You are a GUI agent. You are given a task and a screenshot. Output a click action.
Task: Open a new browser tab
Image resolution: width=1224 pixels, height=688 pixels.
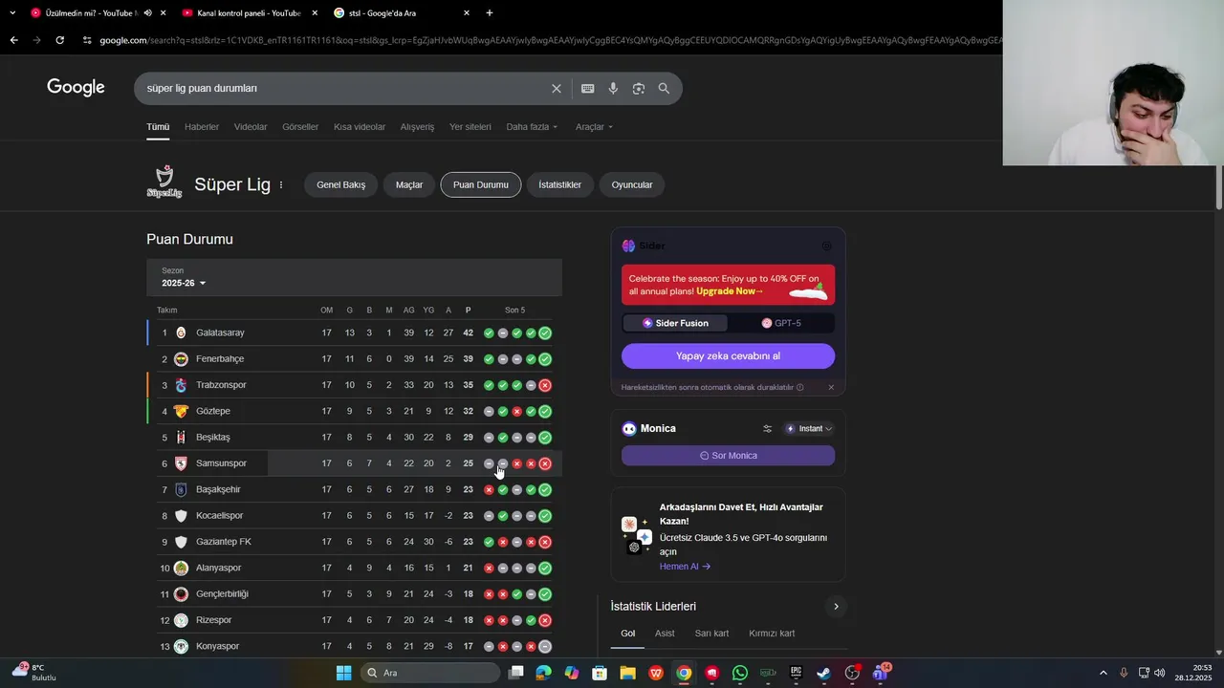[490, 13]
